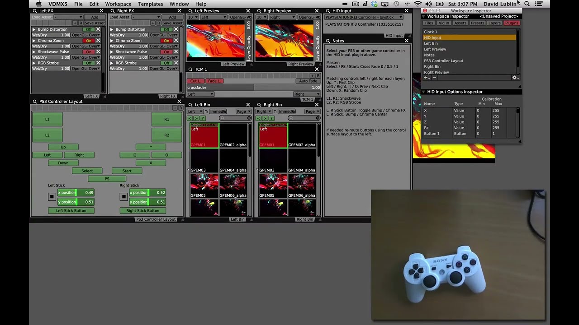Click the R button in TCM 1 panel
The height and width of the screenshot is (325, 579).
pos(318,76)
